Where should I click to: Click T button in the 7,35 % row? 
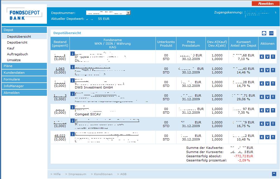[273, 110]
